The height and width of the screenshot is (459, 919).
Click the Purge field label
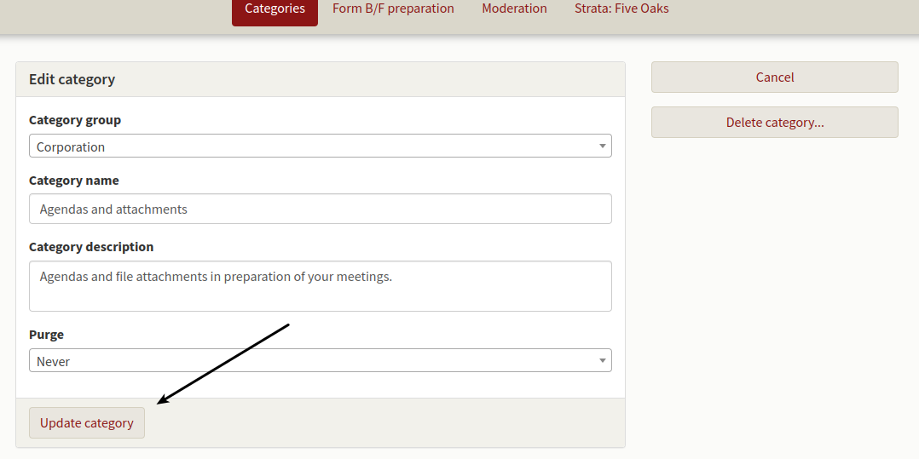click(x=46, y=335)
